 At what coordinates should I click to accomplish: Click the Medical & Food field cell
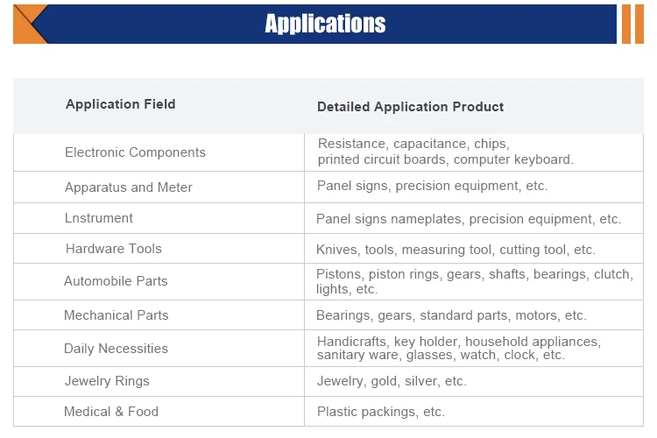[111, 412]
